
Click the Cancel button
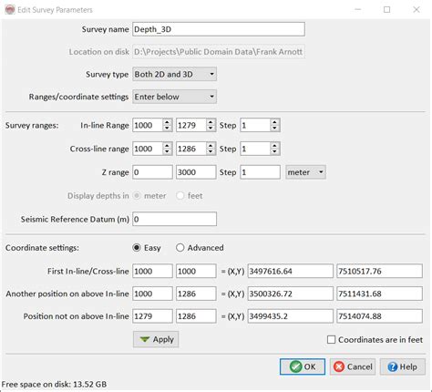[353, 366]
